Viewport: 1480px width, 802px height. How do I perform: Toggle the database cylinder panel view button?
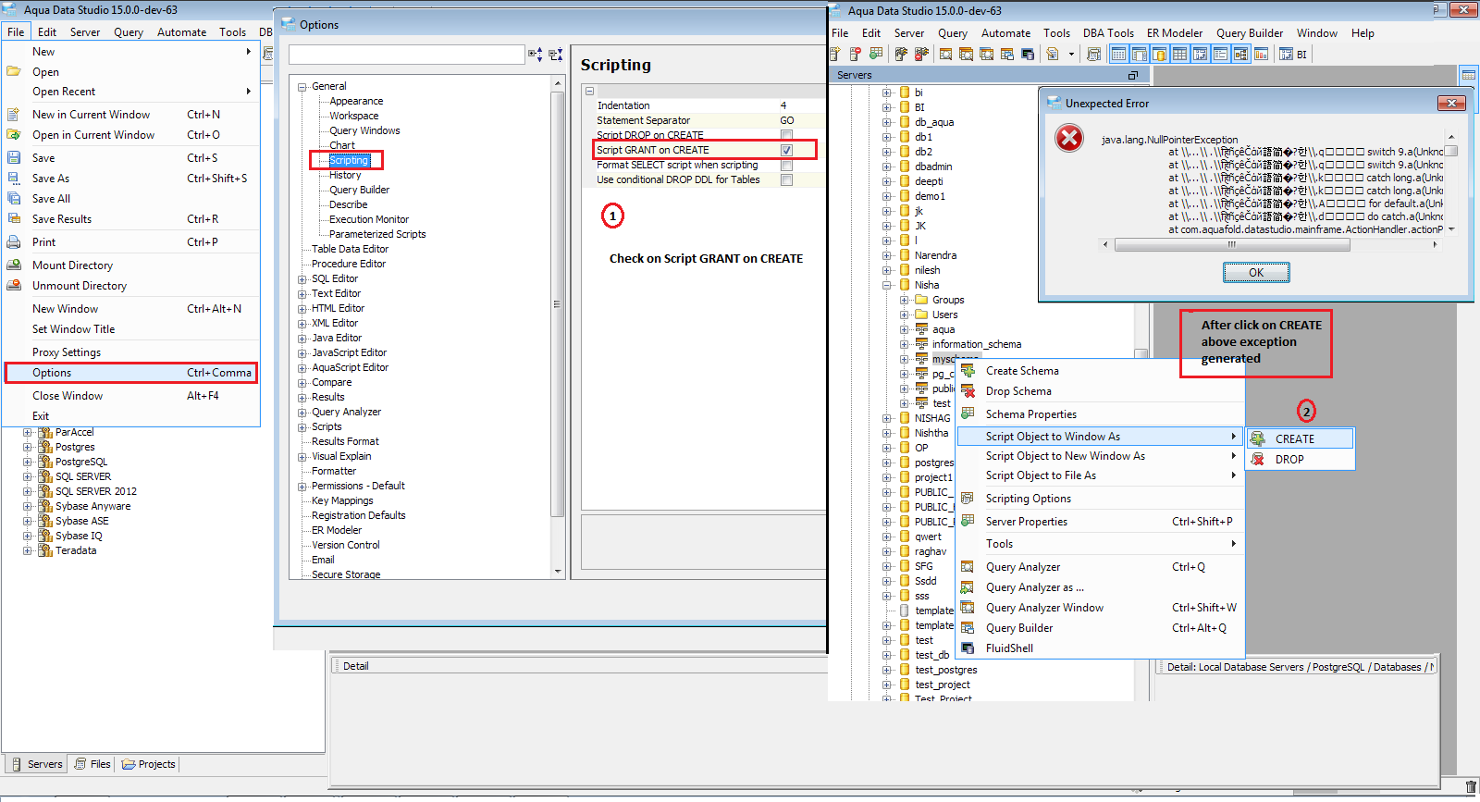pos(1159,55)
